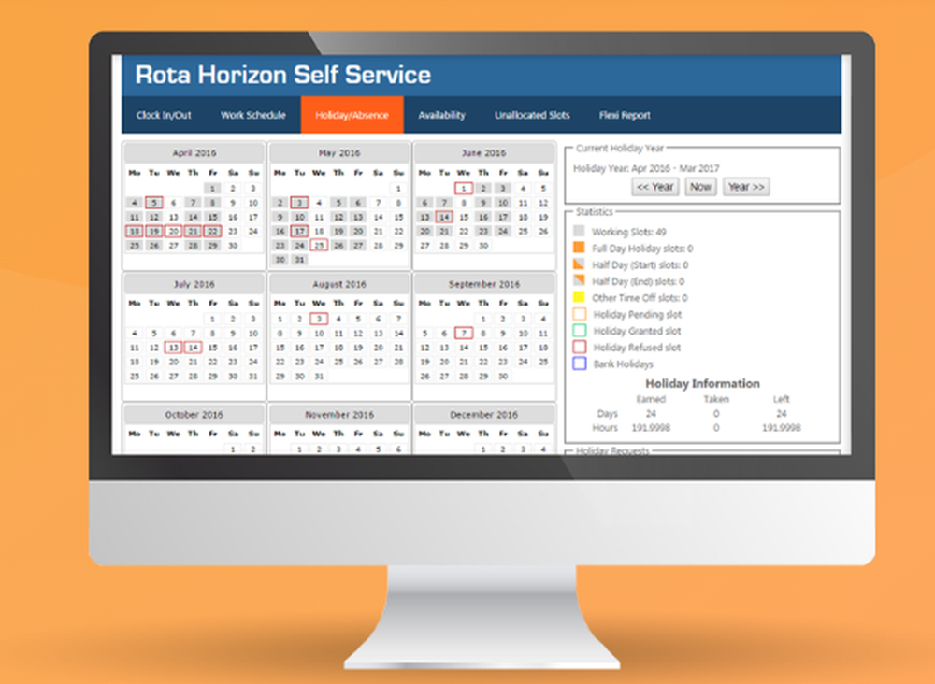Click the orange Full Day Holiday swatch
Image resolution: width=935 pixels, height=684 pixels.
click(x=579, y=248)
